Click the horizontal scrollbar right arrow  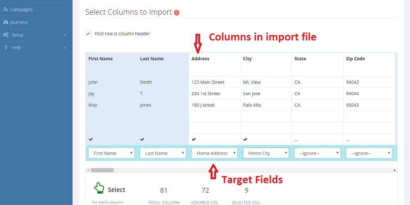click(x=395, y=170)
